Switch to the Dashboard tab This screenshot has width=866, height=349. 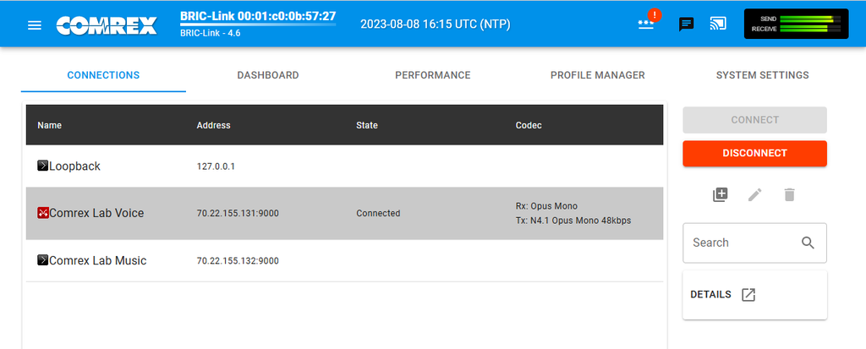click(x=268, y=75)
